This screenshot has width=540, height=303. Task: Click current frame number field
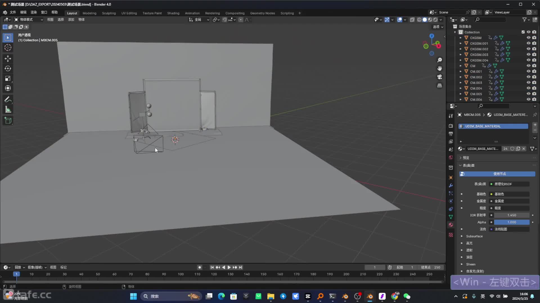click(x=375, y=267)
